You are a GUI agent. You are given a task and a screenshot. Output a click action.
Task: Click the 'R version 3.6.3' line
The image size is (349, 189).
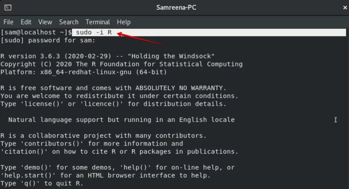[x=107, y=56]
